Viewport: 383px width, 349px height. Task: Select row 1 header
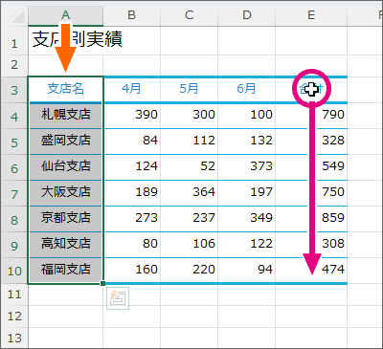(x=14, y=40)
